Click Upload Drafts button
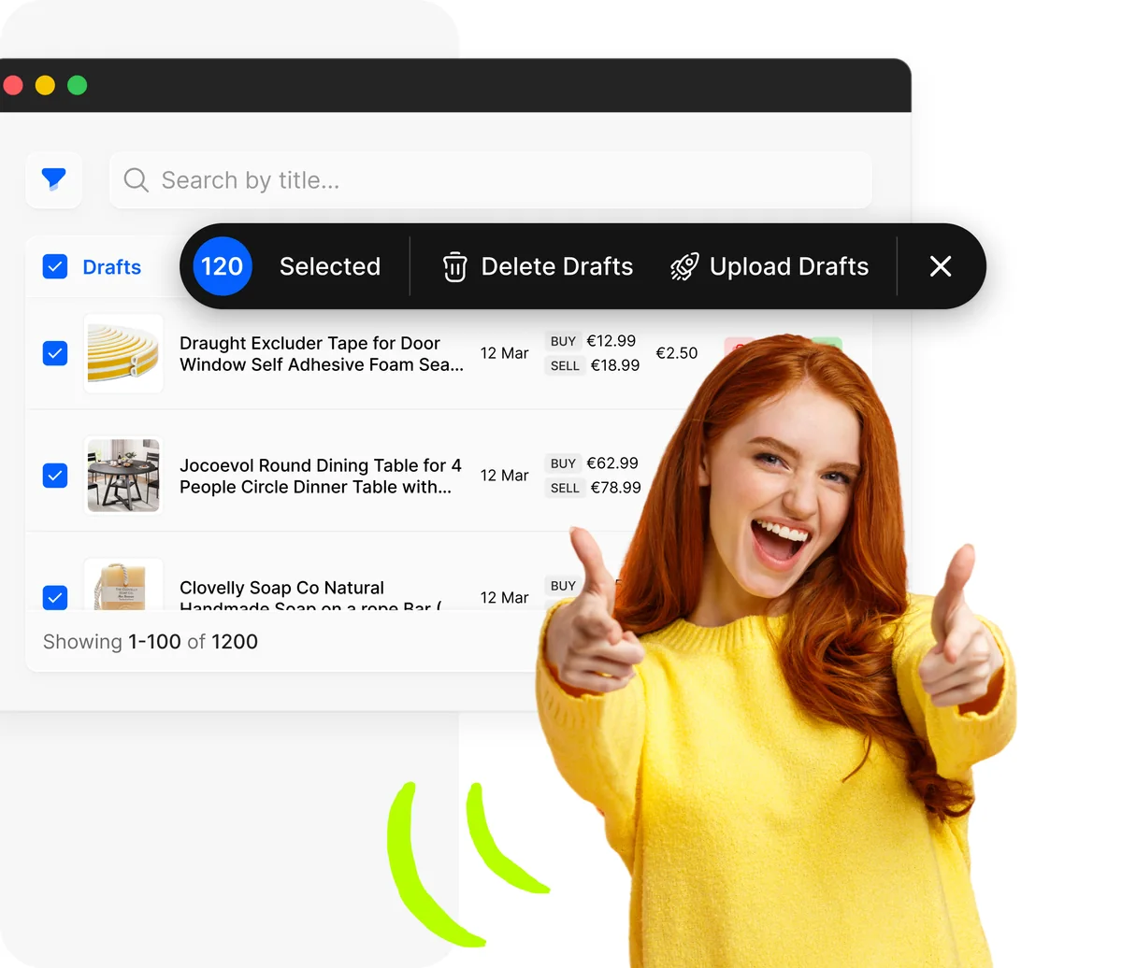Image resolution: width=1122 pixels, height=968 pixels. [770, 266]
